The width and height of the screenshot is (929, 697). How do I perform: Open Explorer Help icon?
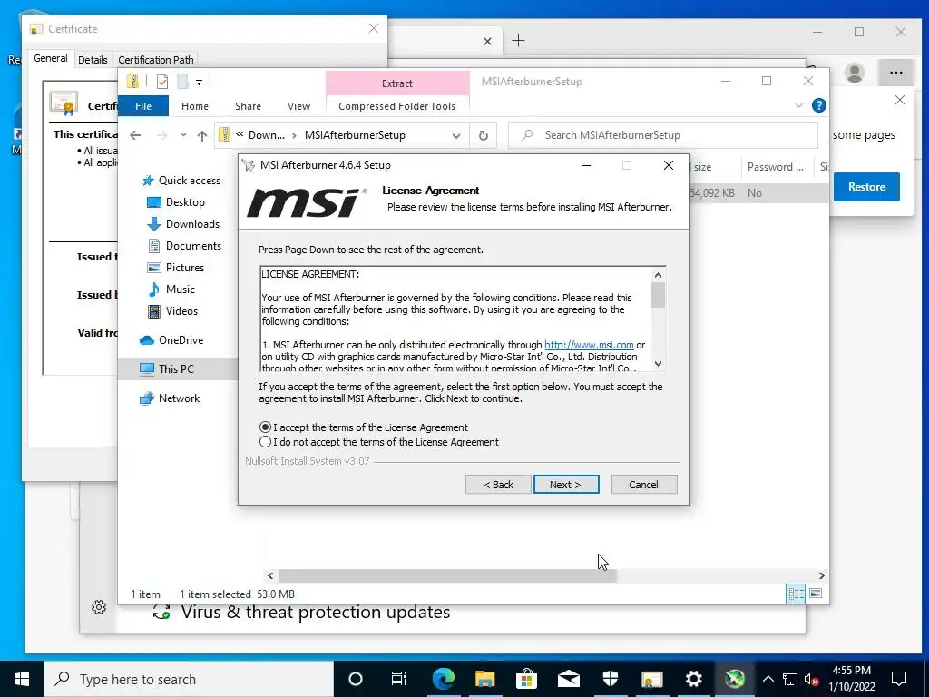[x=819, y=105]
